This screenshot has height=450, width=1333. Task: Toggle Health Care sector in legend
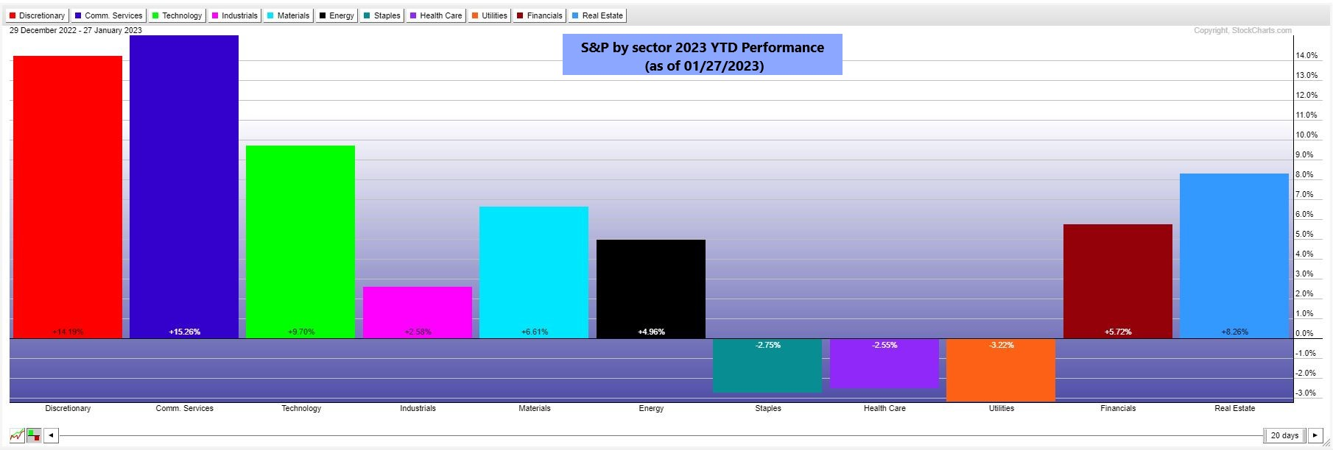436,15
